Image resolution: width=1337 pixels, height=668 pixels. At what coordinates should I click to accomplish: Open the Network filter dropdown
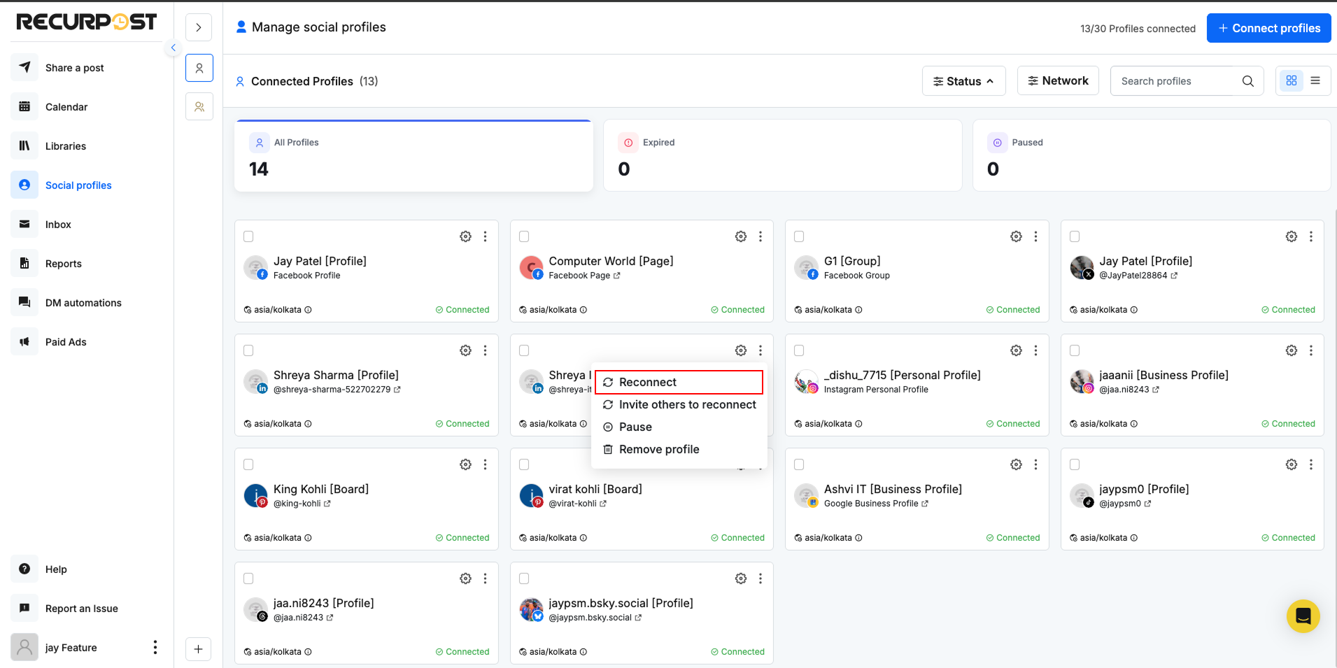click(1058, 80)
